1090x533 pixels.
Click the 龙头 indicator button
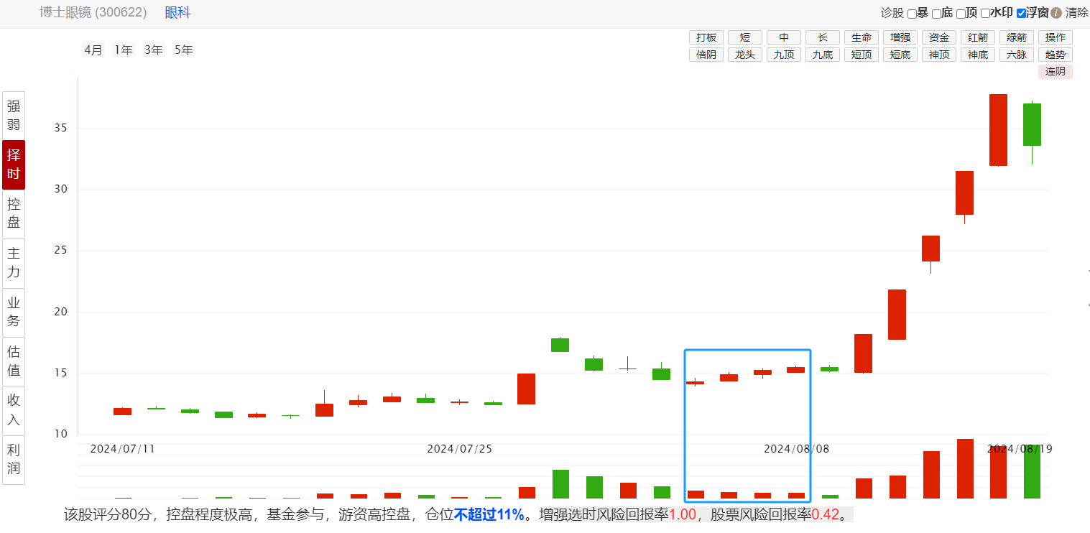tap(745, 55)
